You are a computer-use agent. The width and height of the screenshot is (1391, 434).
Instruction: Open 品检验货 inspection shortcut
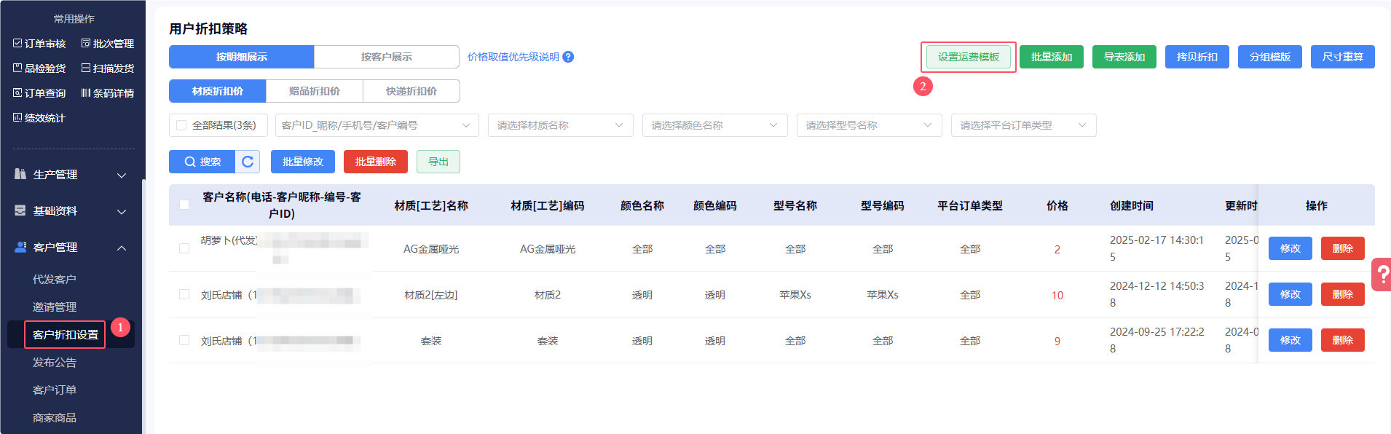click(39, 68)
